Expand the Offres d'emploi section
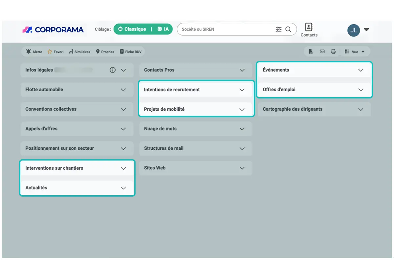The image size is (394, 279). pyautogui.click(x=315, y=90)
